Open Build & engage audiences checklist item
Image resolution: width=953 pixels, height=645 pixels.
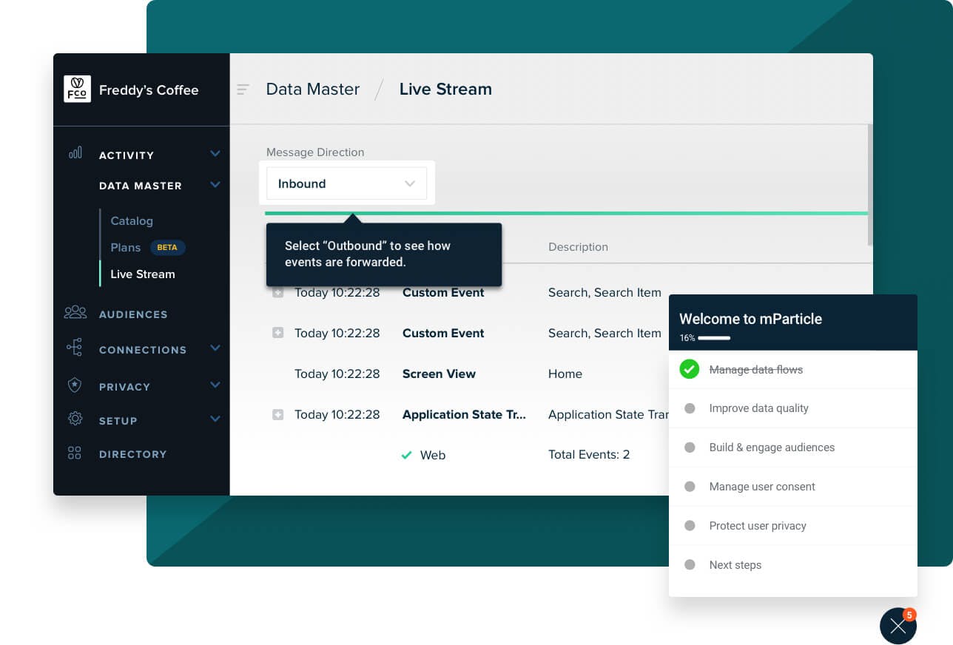click(x=793, y=448)
